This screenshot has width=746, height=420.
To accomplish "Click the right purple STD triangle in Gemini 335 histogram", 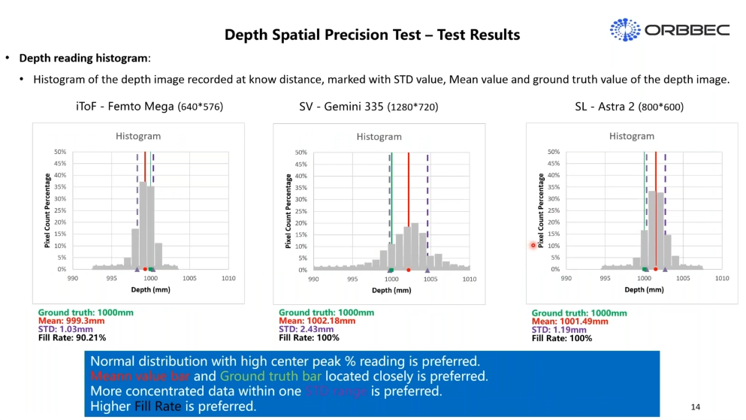I will [427, 269].
